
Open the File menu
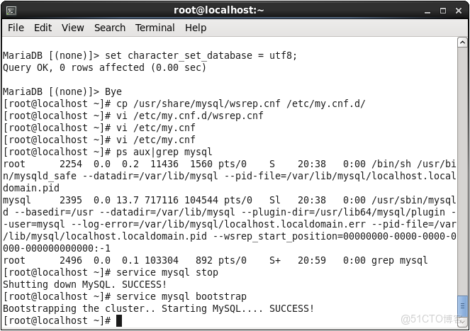point(16,28)
